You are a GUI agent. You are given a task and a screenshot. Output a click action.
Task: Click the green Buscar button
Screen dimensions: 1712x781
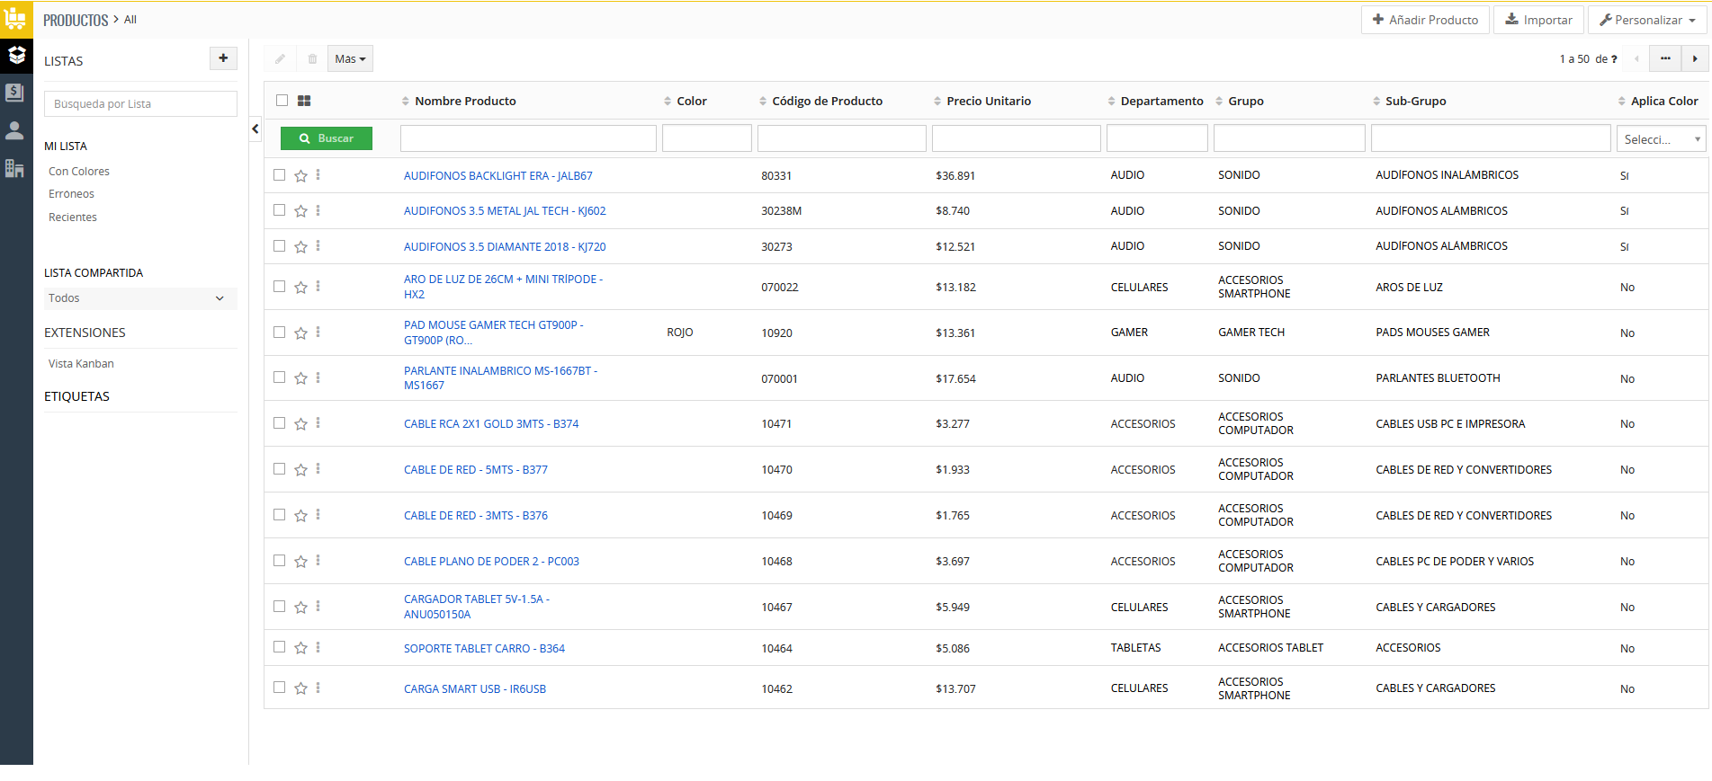pos(327,138)
